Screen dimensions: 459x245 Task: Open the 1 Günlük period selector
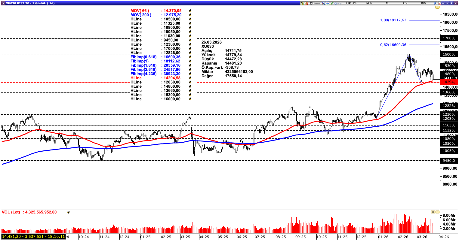coord(352,3)
